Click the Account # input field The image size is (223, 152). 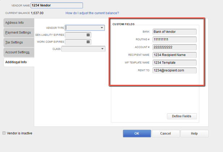[x=175, y=47]
